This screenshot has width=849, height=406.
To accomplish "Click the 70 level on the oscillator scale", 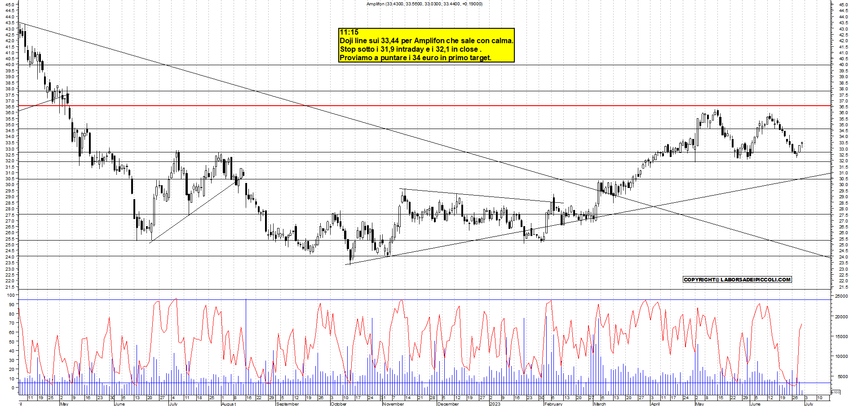I will (x=11, y=323).
